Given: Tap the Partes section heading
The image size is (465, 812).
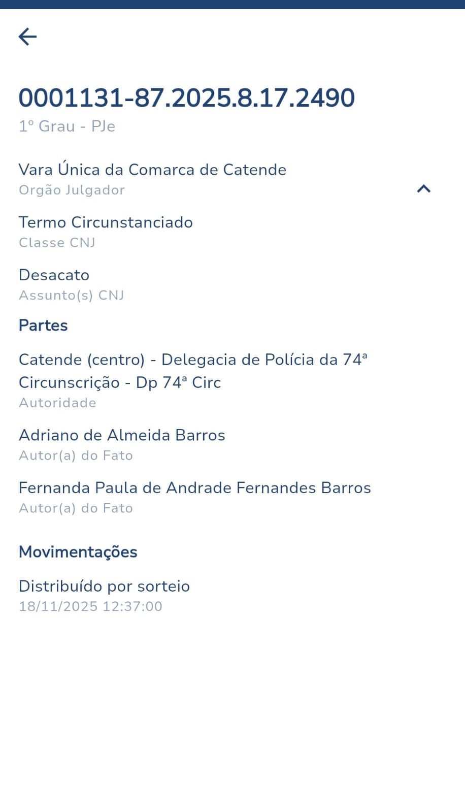Looking at the screenshot, I should tap(43, 326).
